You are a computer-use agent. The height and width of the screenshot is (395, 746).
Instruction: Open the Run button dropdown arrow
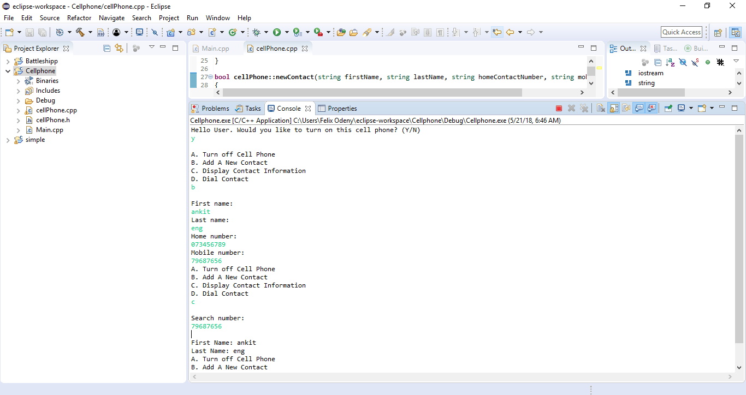(286, 32)
